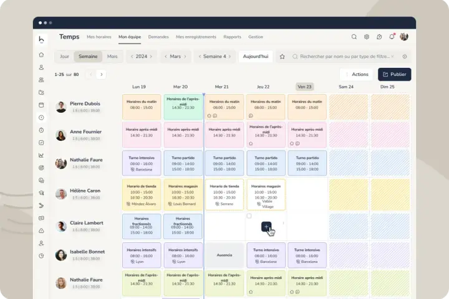Open the folder documents icon in sidebar
This screenshot has width=449, height=299.
41,92
